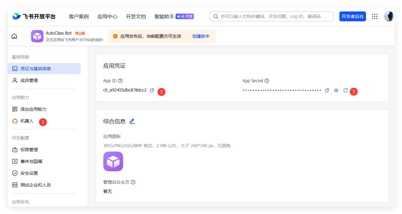402x214 pixels.
Task: Click the Feishu Open Platform logo
Action: coord(34,16)
